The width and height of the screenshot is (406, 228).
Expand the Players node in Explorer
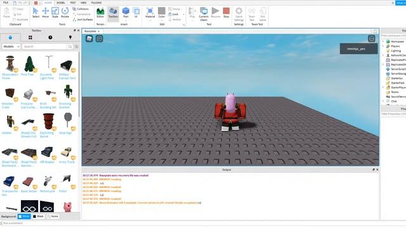click(383, 46)
